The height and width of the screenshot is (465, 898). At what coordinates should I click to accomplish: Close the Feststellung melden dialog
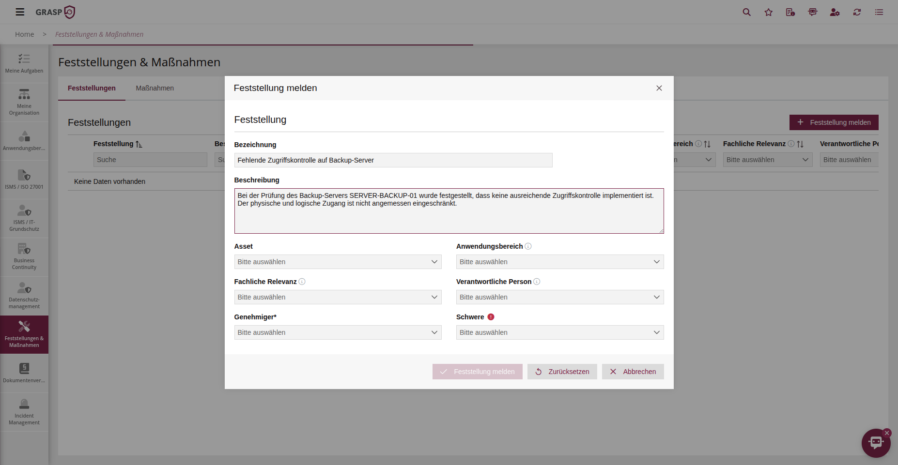point(659,88)
